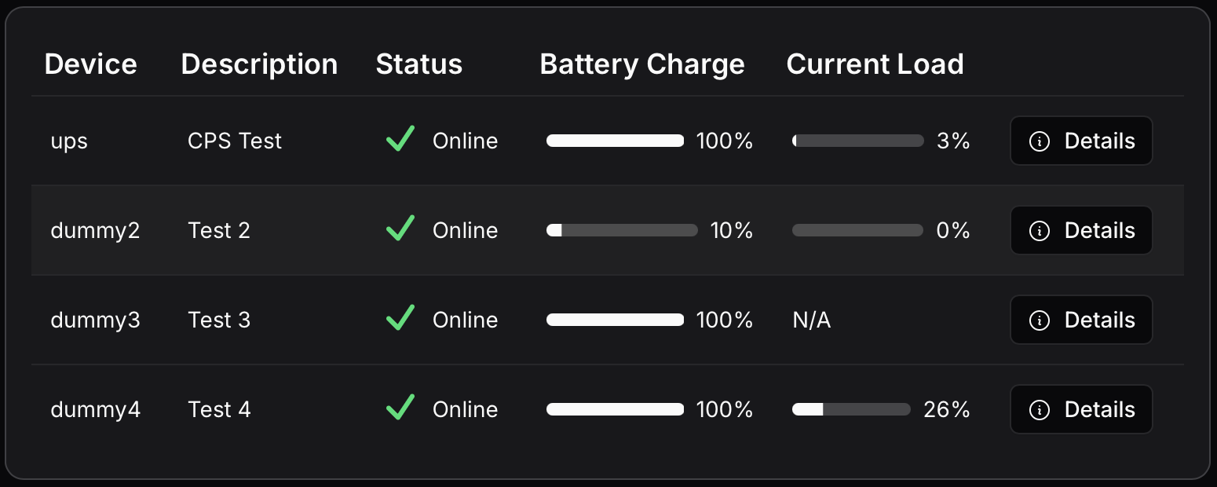This screenshot has width=1217, height=487.
Task: Click the info icon in ups Details button
Action: coord(1040,141)
